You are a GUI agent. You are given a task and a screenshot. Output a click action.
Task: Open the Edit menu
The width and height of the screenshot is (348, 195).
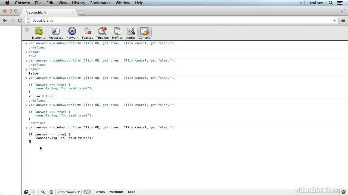tap(50, 3)
